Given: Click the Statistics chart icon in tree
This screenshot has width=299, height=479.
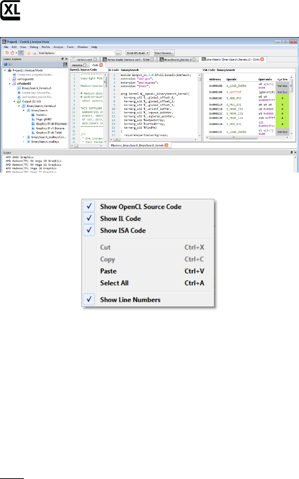Looking at the screenshot, I should coord(33,115).
